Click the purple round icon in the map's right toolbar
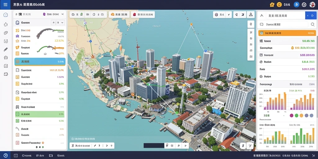The height and width of the screenshot is (159, 318). [x=216, y=15]
